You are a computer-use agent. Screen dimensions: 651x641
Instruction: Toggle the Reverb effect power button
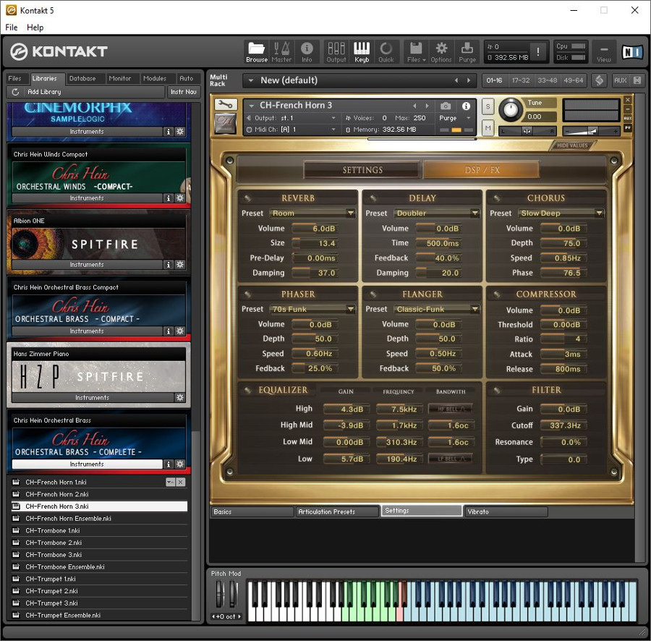247,198
